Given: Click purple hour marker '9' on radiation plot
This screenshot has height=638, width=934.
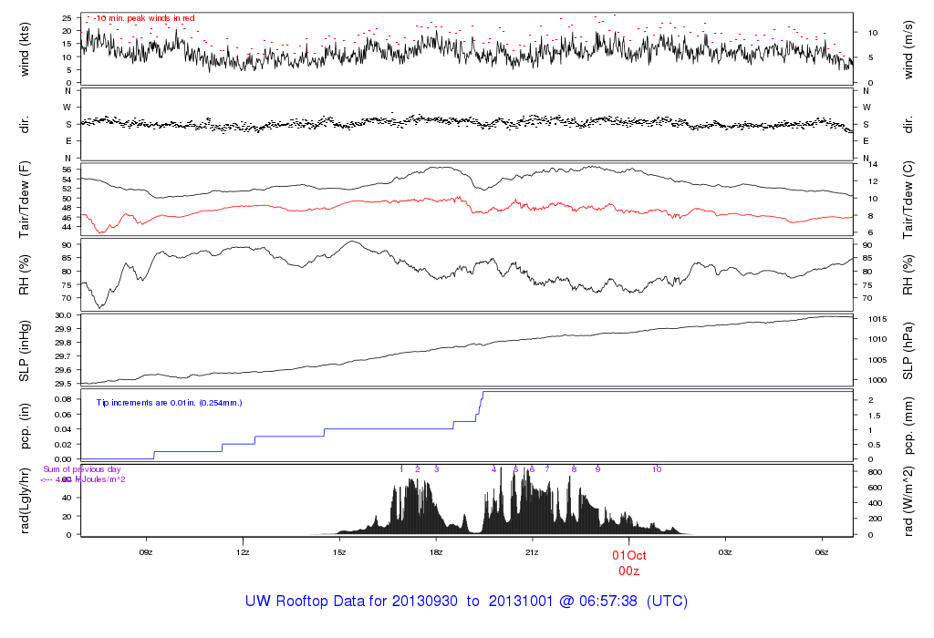Looking at the screenshot, I should tap(598, 469).
